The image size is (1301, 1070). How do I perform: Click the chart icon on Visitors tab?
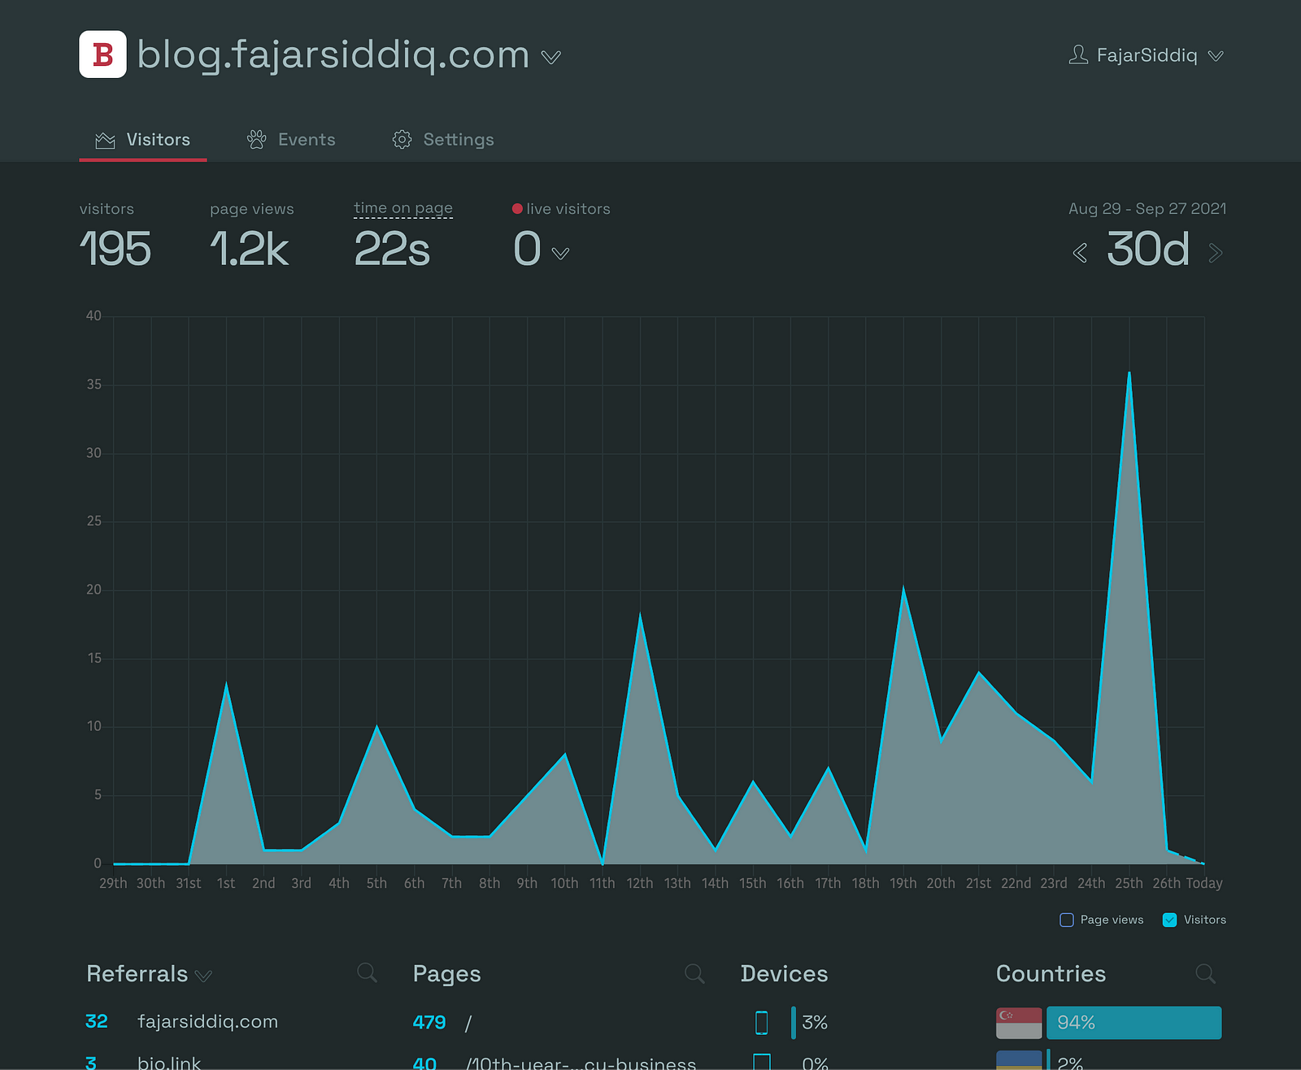106,141
